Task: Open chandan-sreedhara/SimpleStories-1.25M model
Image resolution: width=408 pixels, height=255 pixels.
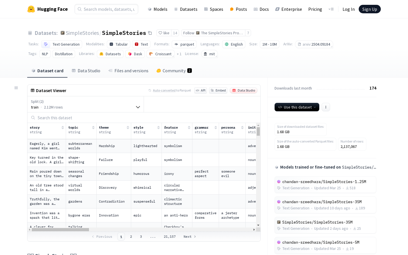Action: [325, 185]
